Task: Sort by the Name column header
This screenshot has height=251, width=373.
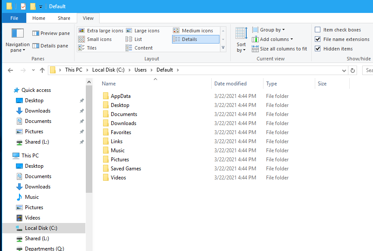Action: [156, 84]
